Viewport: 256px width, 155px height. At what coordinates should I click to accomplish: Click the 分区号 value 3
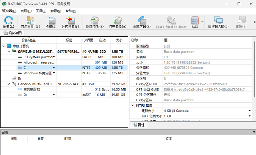click(x=165, y=79)
